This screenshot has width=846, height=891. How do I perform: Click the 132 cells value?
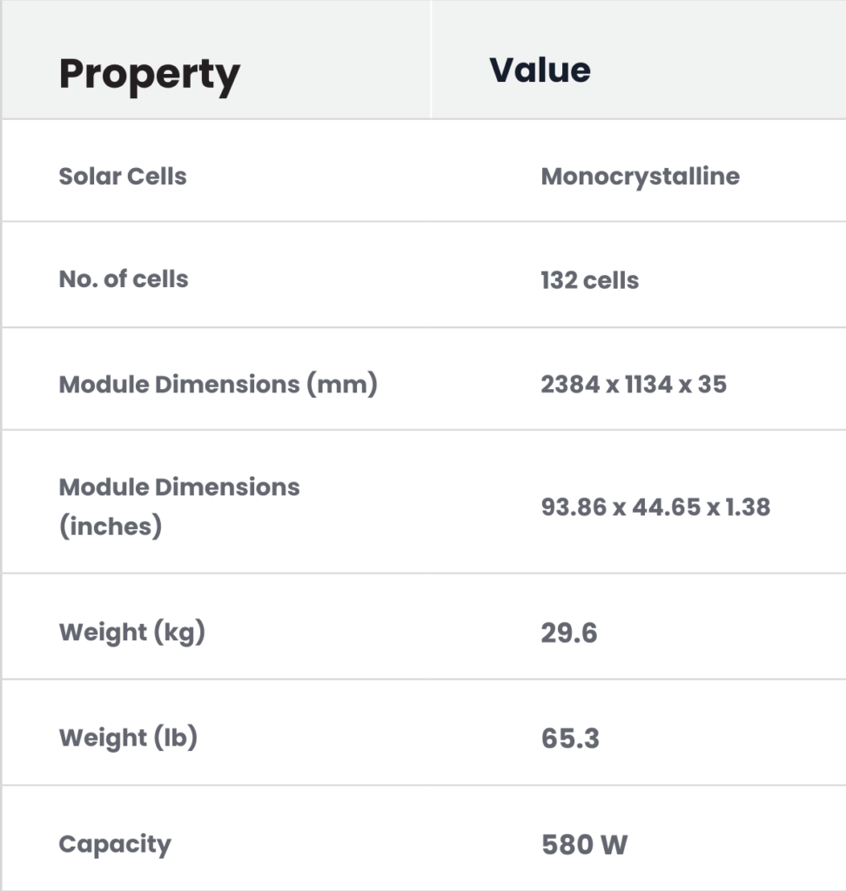point(589,280)
